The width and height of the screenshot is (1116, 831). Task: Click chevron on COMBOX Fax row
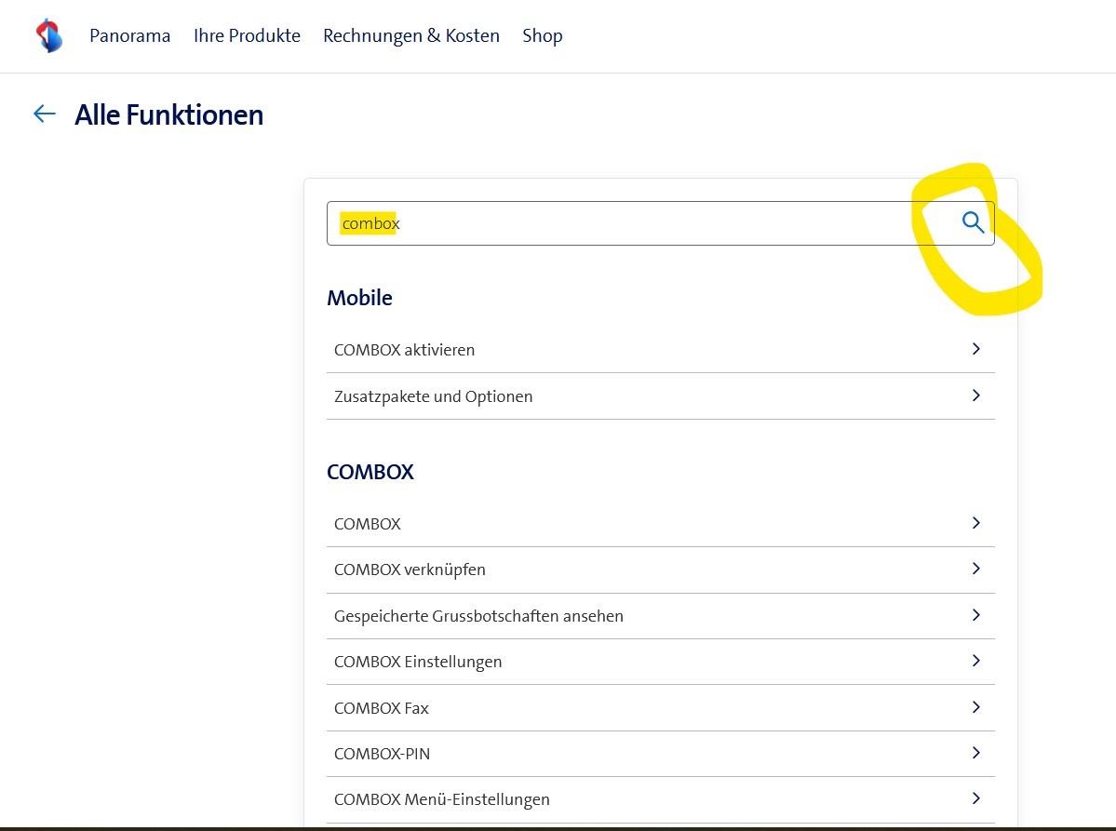[x=975, y=707]
